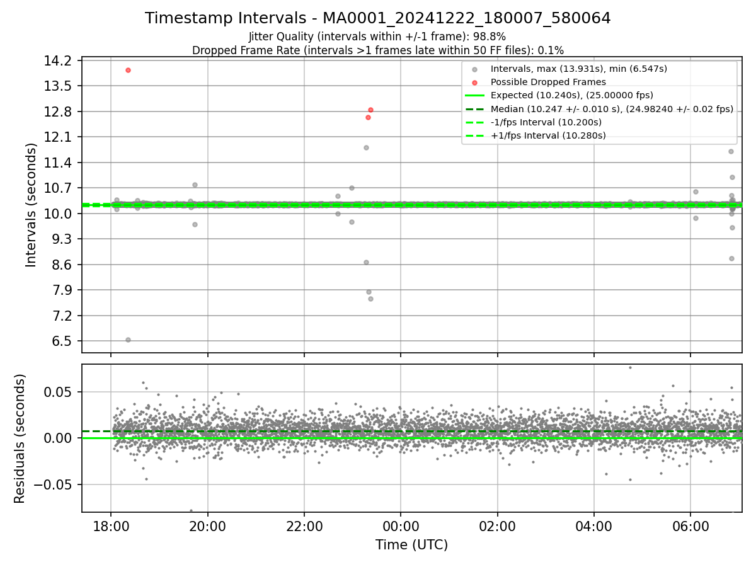
Task: Click the 11.4 y-axis tick label
Action: tap(58, 163)
